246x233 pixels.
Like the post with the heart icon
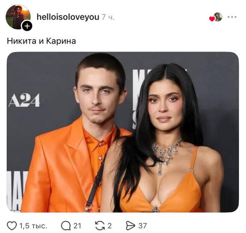(x=12, y=226)
